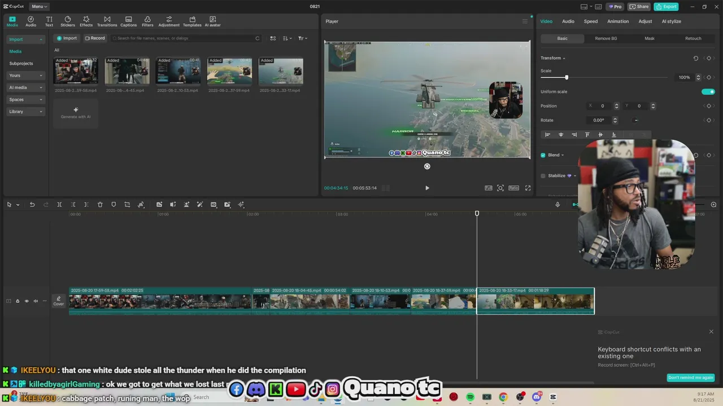The width and height of the screenshot is (723, 406).
Task: Click the Delete trash icon in timeline toolbar
Action: [100, 205]
